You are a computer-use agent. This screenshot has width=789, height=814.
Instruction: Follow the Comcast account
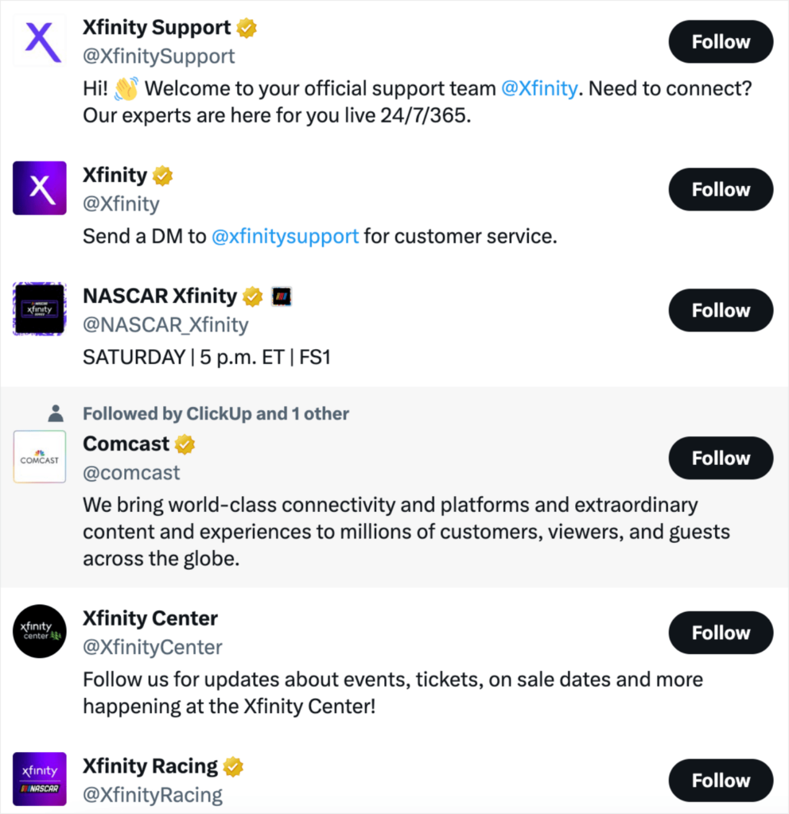tap(721, 459)
